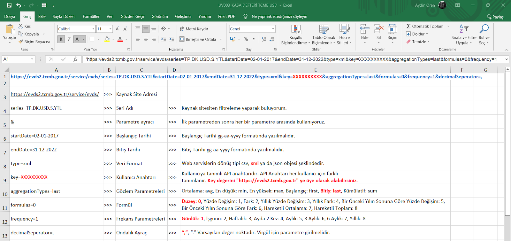Click the Decrease Decimal icon
The width and height of the screenshot is (511, 241).
[x=272, y=39]
